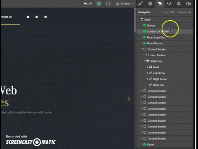This screenshot has width=198, height=149.
Task: Select Fixed Logo Bar row
Action: point(165,37)
